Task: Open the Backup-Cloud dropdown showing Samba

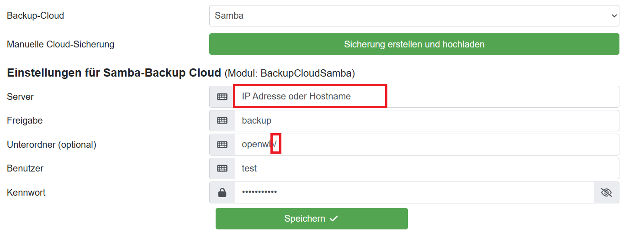Action: tap(414, 16)
